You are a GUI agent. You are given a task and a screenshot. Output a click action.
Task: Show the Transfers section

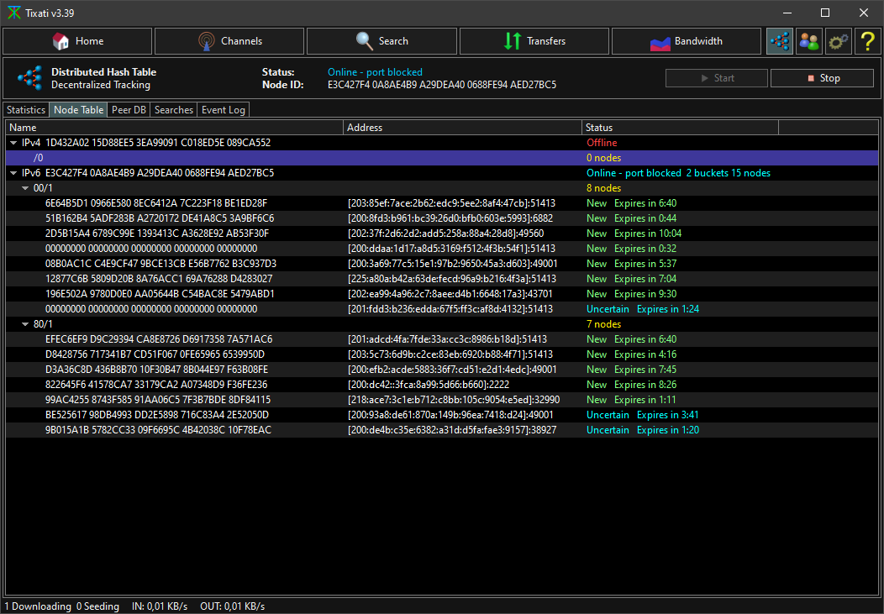(534, 41)
